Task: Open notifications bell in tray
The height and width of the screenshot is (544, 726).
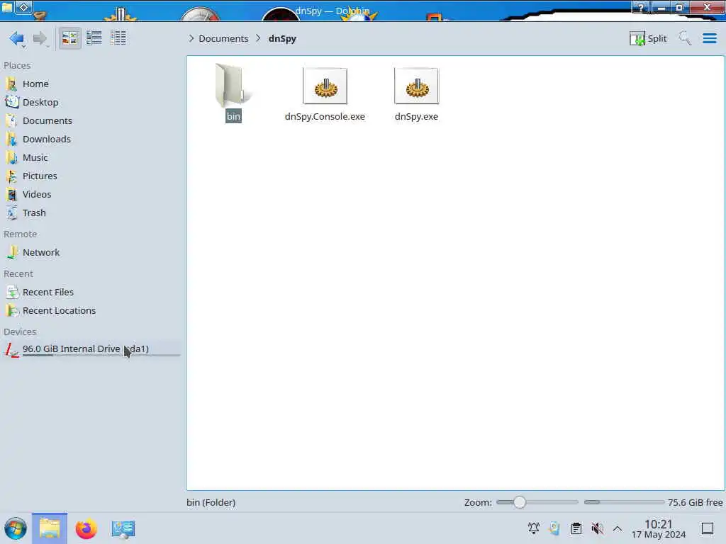Action: point(533,528)
